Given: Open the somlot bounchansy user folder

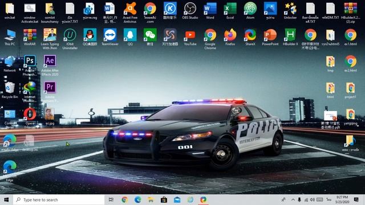Looking at the screenshot, I should pyautogui.click(x=50, y=9).
